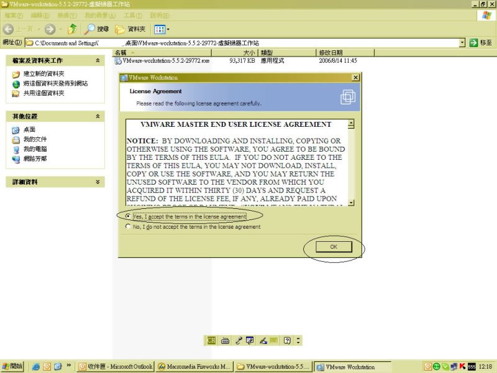The width and height of the screenshot is (497, 373).
Task: Click the keyboard icon on language bar
Action: click(x=225, y=341)
